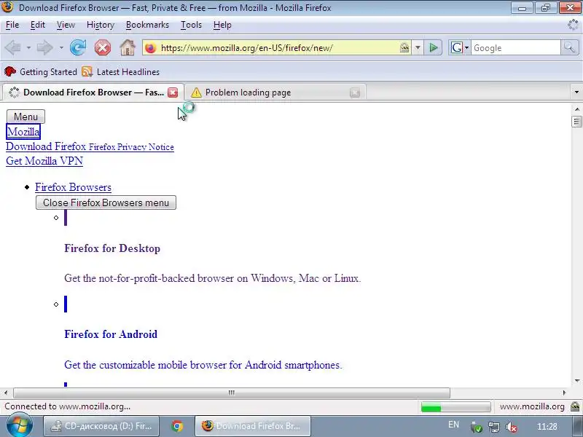
Task: Click the 11:28 taskbar clock
Action: pos(547,427)
